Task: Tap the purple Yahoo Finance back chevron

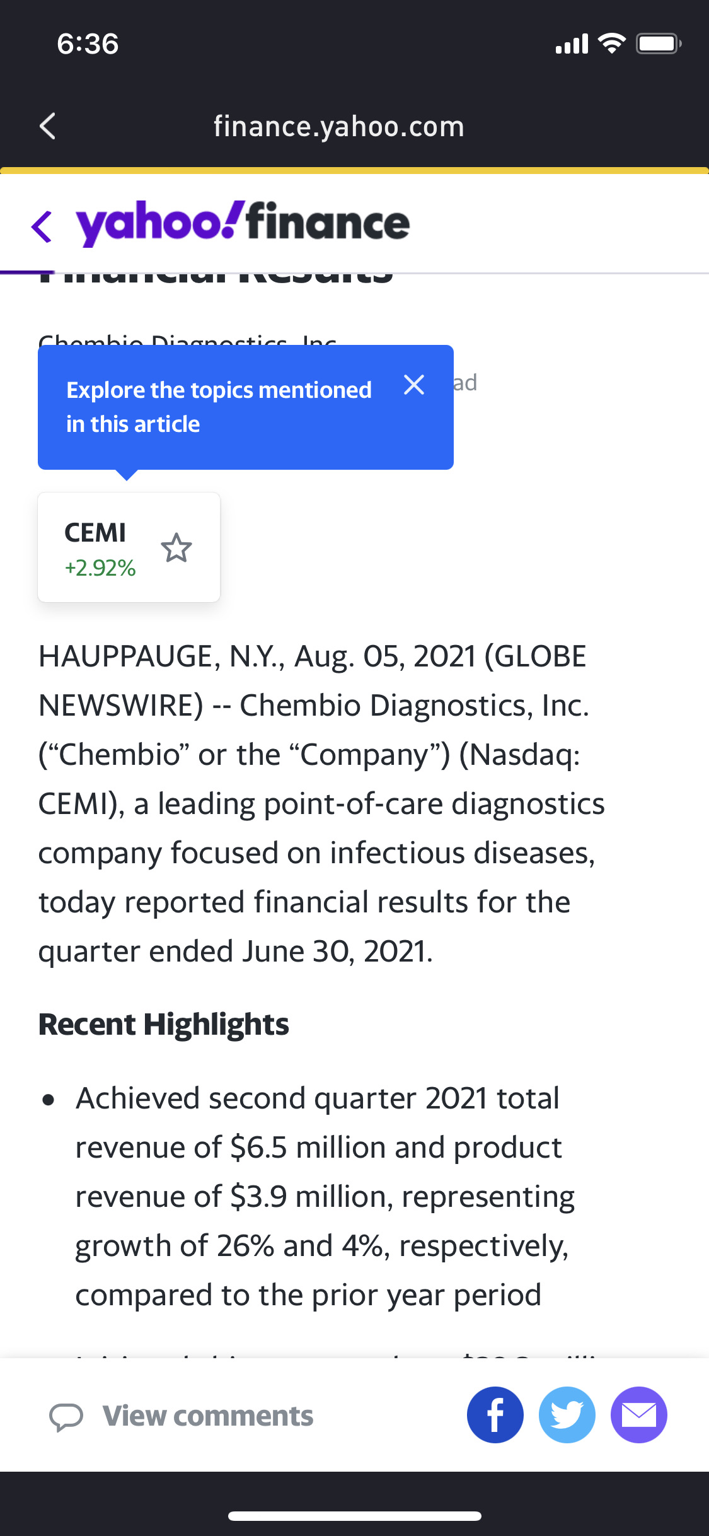Action: 42,226
